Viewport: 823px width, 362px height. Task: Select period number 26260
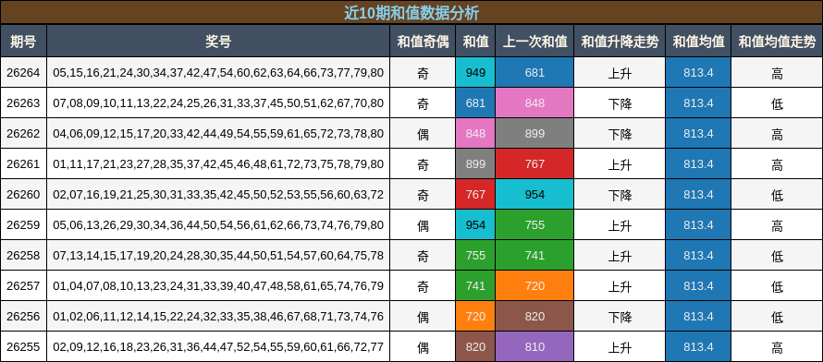pyautogui.click(x=23, y=194)
